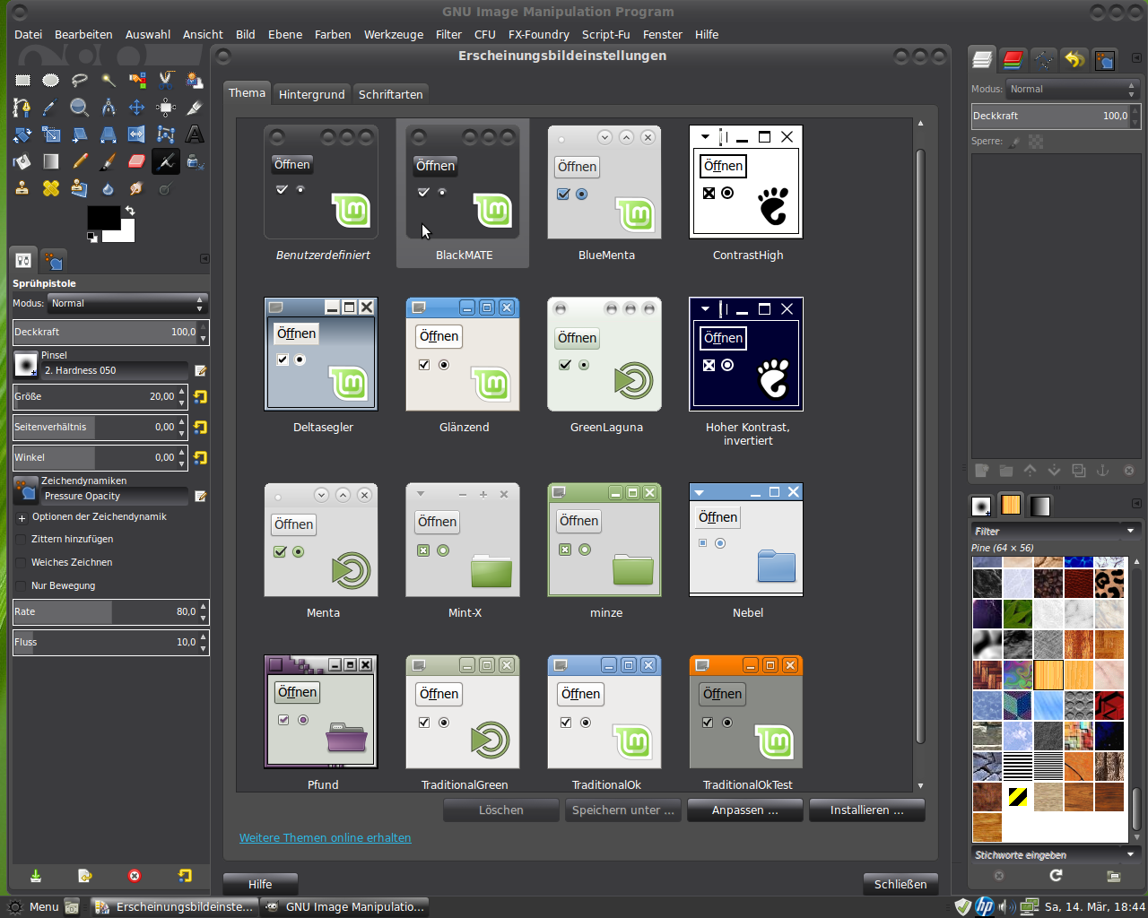Viewport: 1148px width, 918px height.
Task: Open the Filter menu
Action: [448, 35]
